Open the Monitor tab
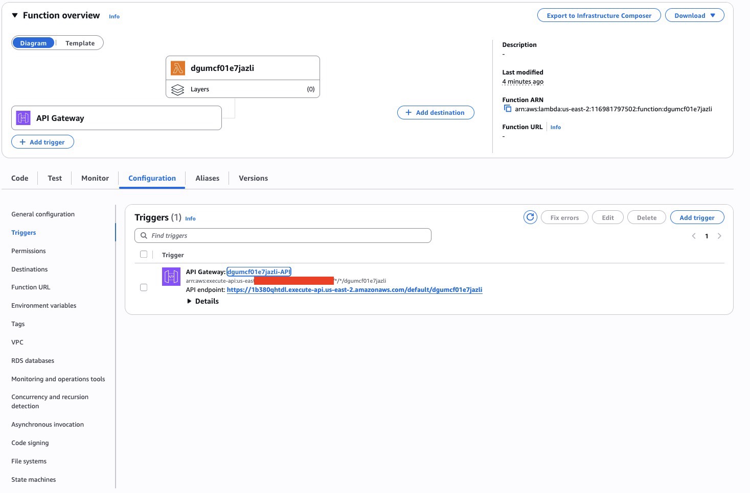Image resolution: width=750 pixels, height=493 pixels. pos(95,178)
